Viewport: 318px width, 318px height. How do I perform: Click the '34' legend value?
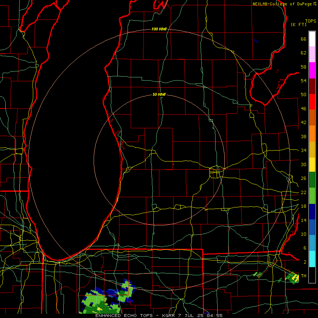pos(304,151)
